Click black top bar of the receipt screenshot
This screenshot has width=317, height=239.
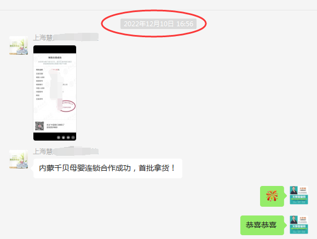pos(55,49)
